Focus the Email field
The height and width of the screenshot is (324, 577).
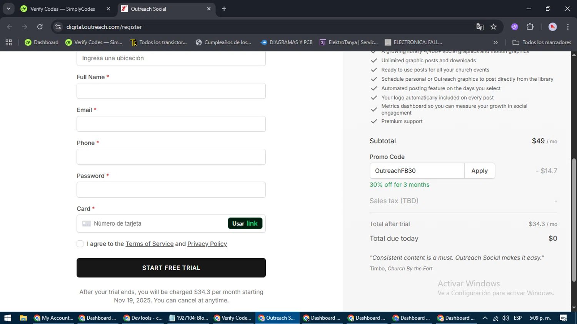pos(171,124)
